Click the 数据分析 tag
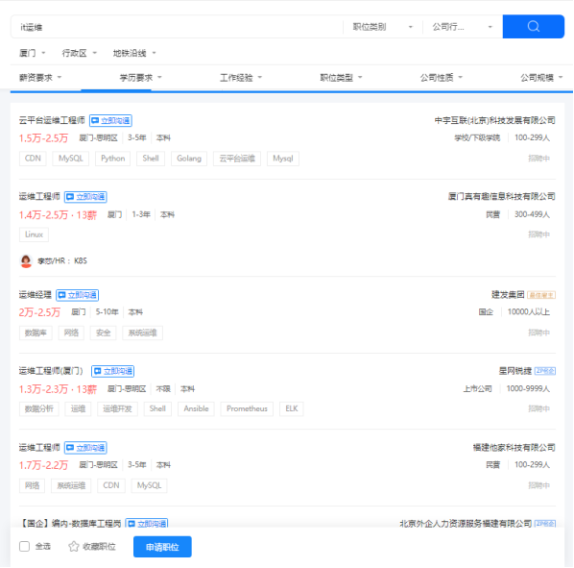 pos(38,409)
